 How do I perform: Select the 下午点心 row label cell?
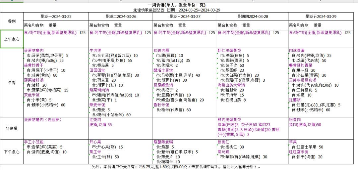coord(12,152)
